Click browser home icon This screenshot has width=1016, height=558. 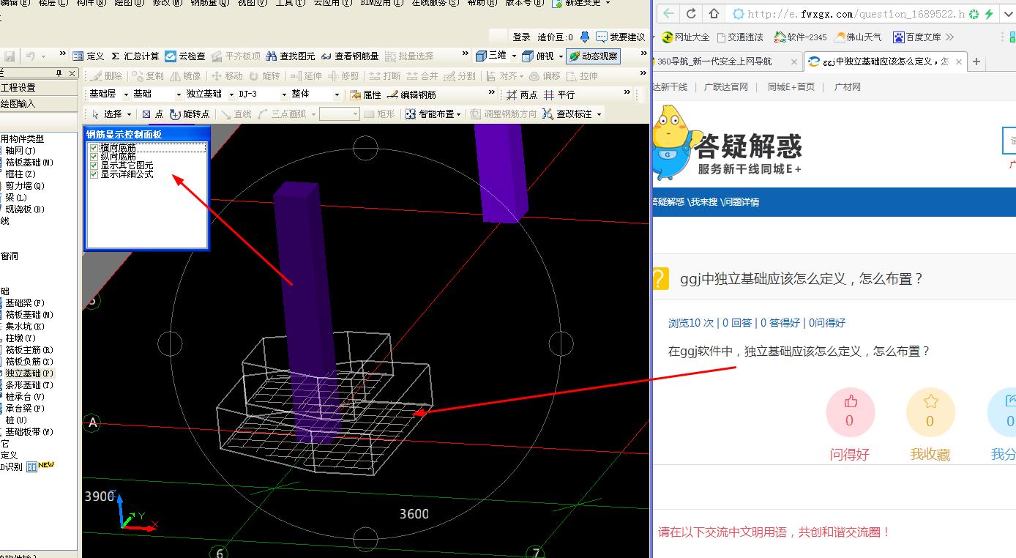(714, 13)
